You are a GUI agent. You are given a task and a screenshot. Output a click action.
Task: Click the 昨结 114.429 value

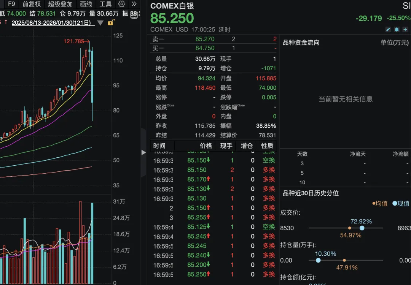click(x=205, y=135)
